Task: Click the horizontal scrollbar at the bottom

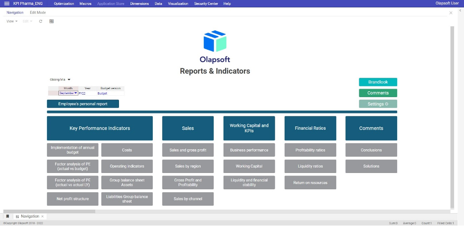Action: 49,212
